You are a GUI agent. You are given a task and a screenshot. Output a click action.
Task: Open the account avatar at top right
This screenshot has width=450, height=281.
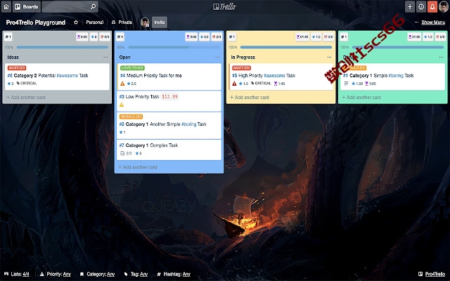pos(444,6)
